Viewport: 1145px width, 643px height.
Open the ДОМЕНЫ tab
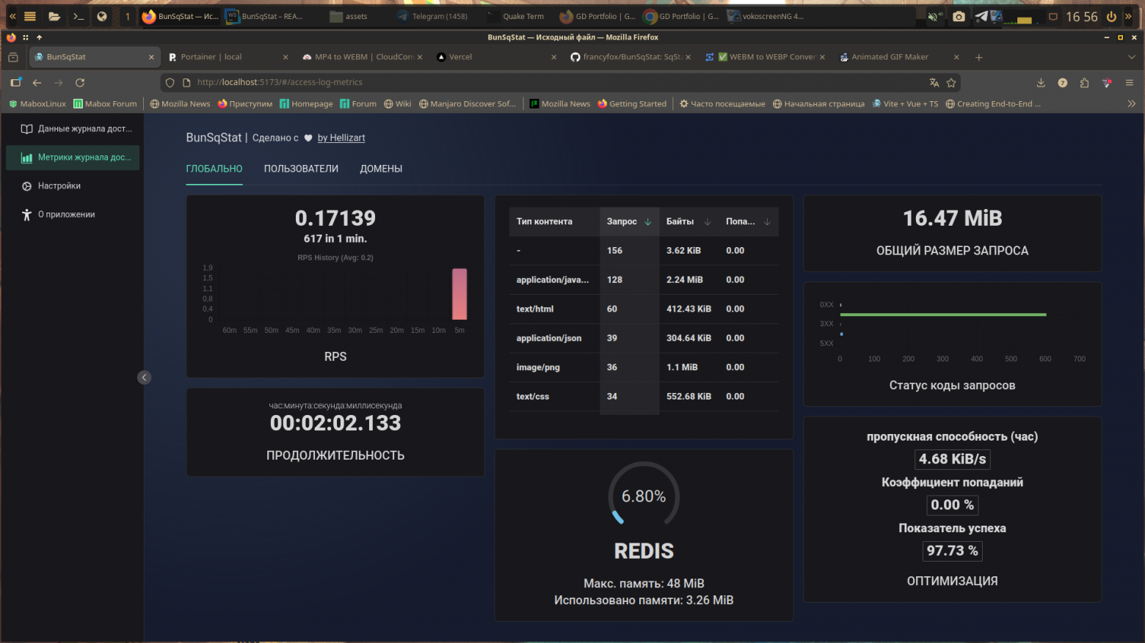click(381, 169)
